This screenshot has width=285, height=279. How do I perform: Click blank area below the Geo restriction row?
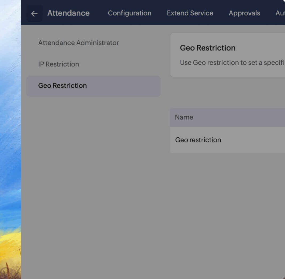click(x=226, y=208)
